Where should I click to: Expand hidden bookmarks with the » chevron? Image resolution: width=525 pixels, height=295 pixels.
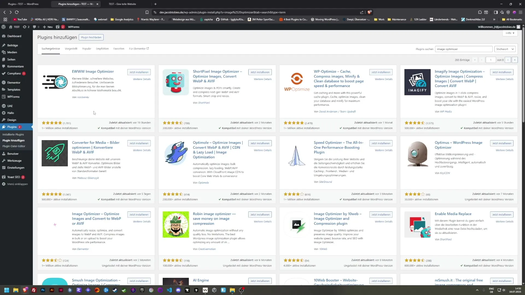pyautogui.click(x=494, y=19)
